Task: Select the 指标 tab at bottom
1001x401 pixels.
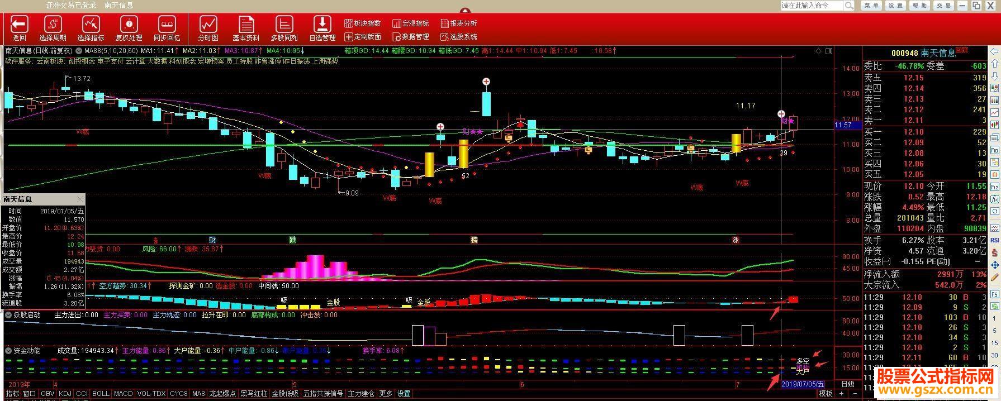Action: [12, 394]
